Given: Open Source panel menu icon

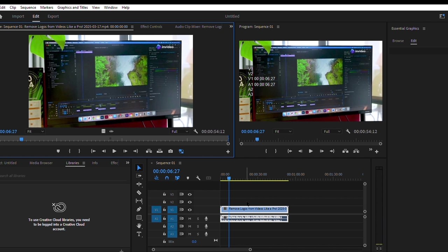Looking at the screenshot, I should point(132,27).
